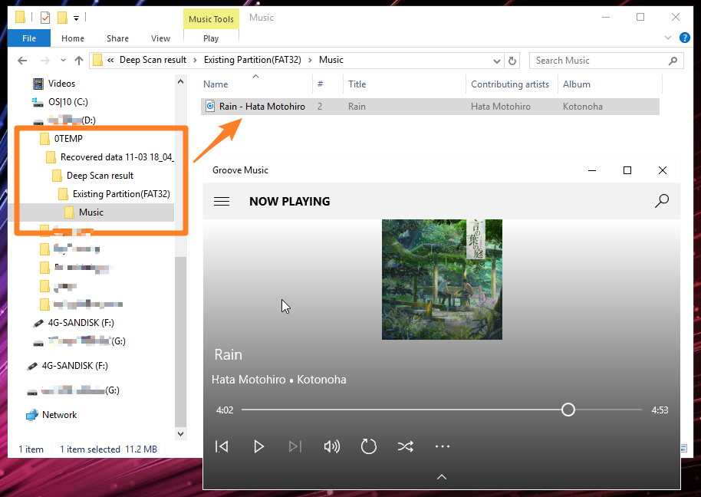Expand the breadcrumb chevron after Existing Partition(FAT32)
The height and width of the screenshot is (497, 701).
pyautogui.click(x=310, y=61)
